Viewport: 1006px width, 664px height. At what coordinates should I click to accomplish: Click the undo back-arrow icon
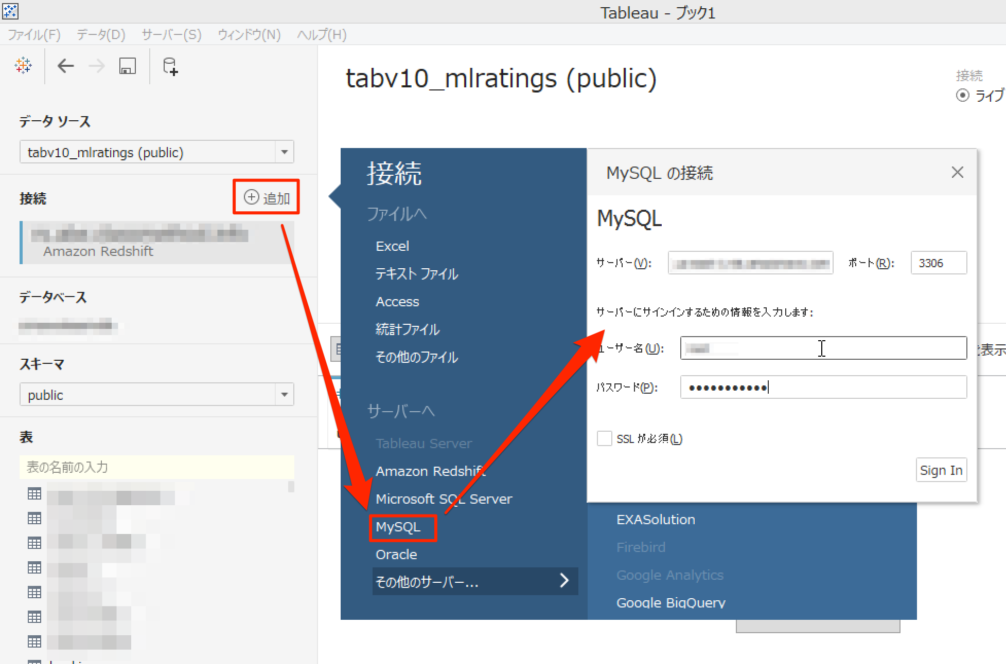click(x=65, y=66)
